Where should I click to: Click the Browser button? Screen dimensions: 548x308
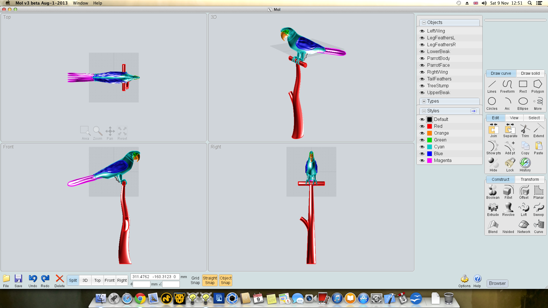(x=497, y=283)
